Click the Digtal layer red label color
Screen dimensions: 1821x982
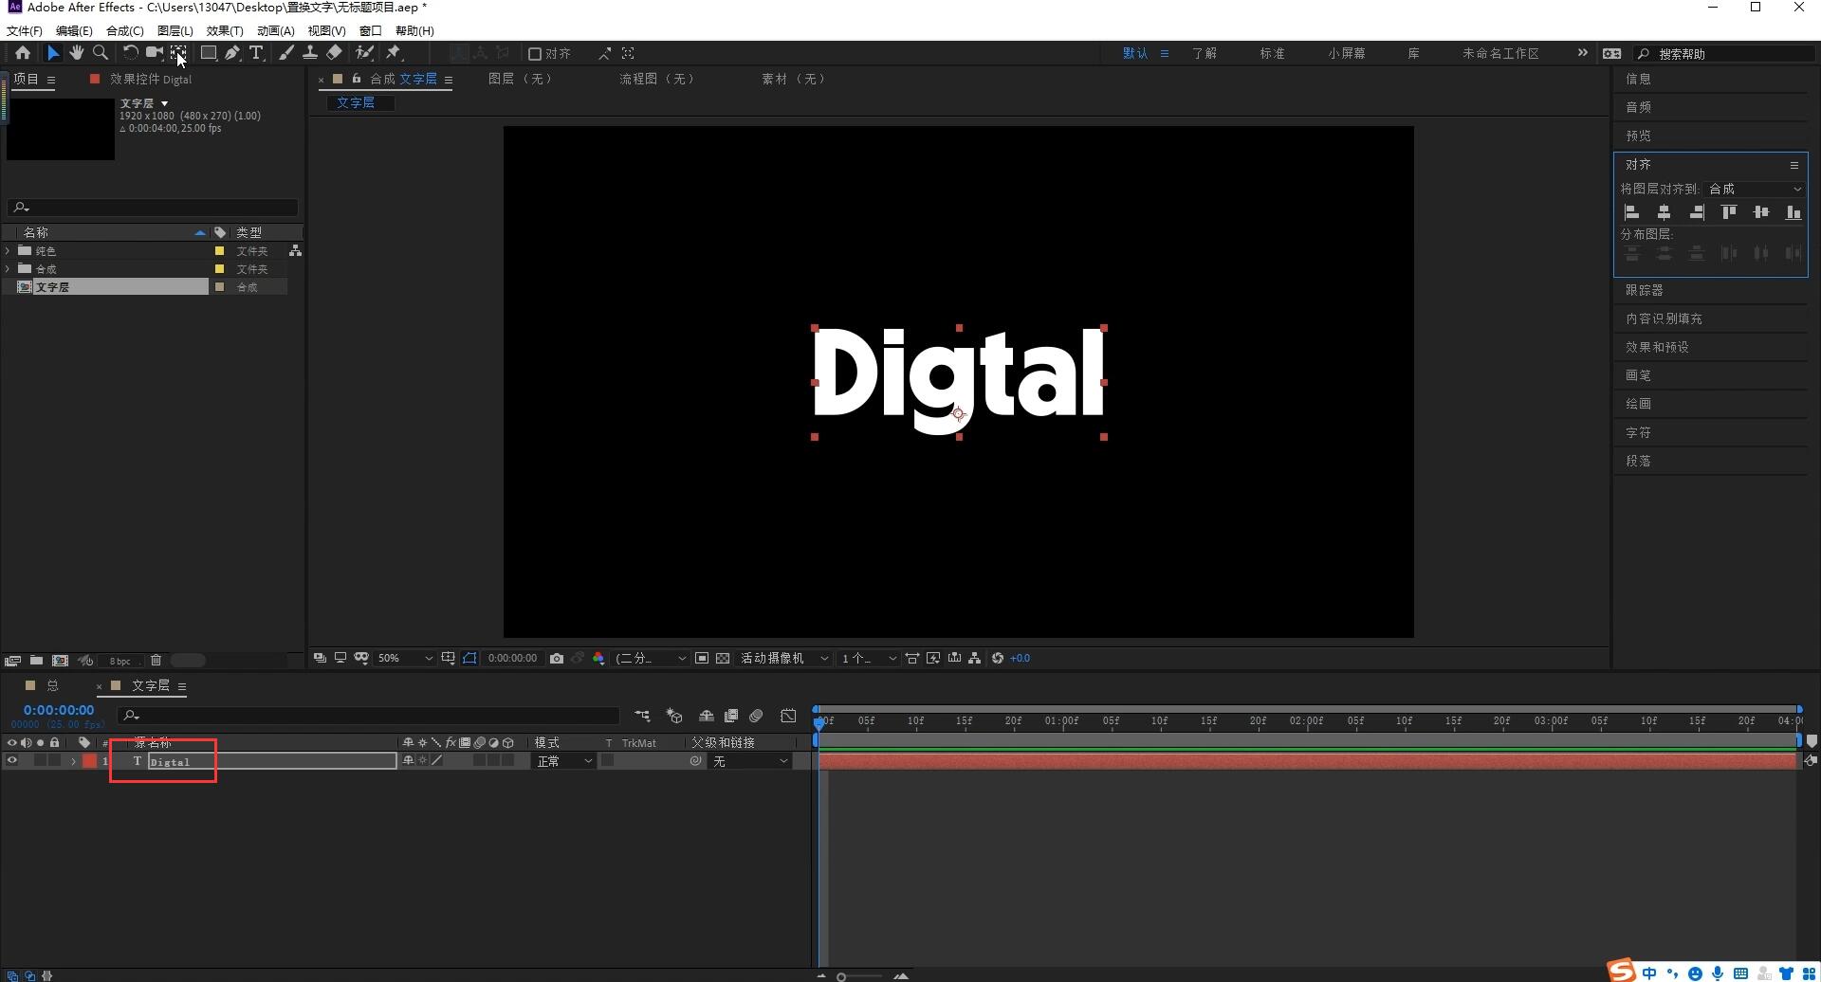(89, 760)
